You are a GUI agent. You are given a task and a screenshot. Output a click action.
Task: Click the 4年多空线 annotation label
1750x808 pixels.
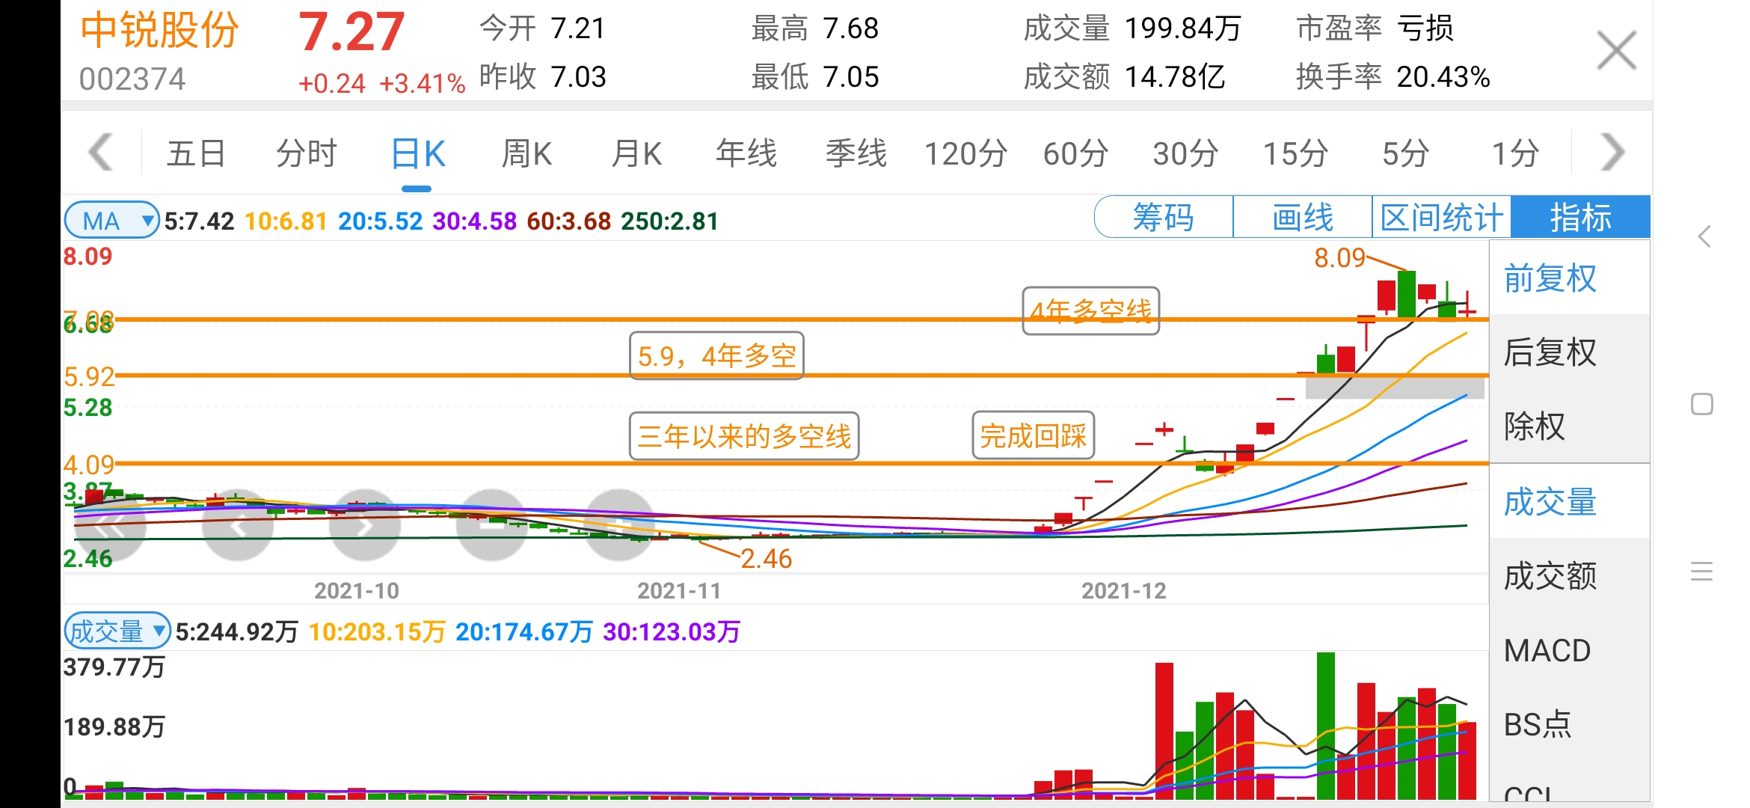(1091, 310)
